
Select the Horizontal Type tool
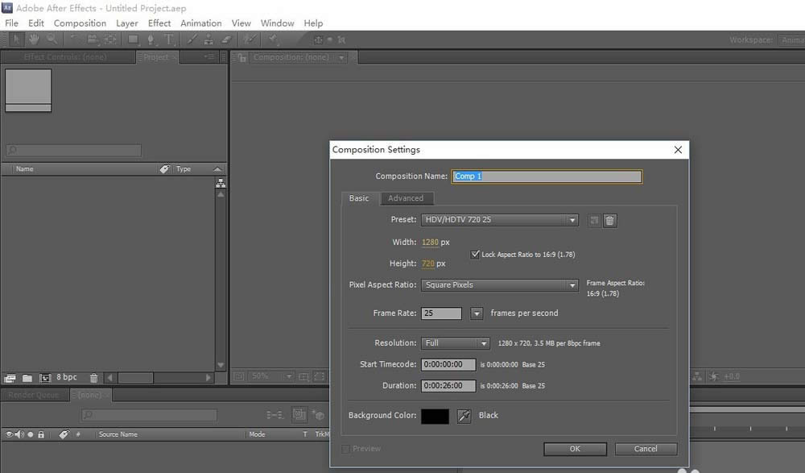point(168,39)
